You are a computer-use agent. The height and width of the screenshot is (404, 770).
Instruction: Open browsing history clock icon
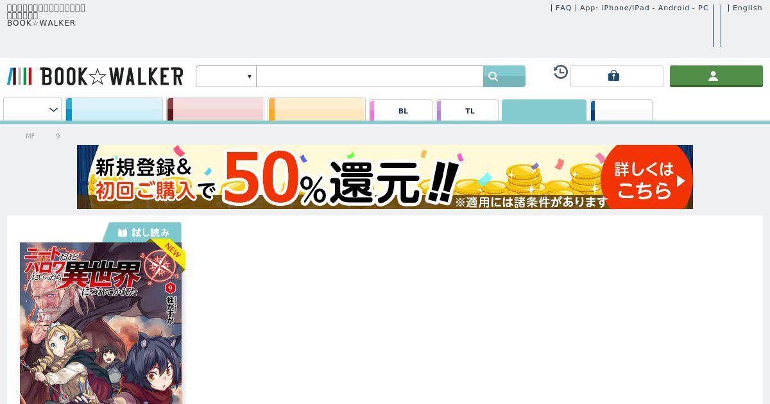[x=561, y=72]
